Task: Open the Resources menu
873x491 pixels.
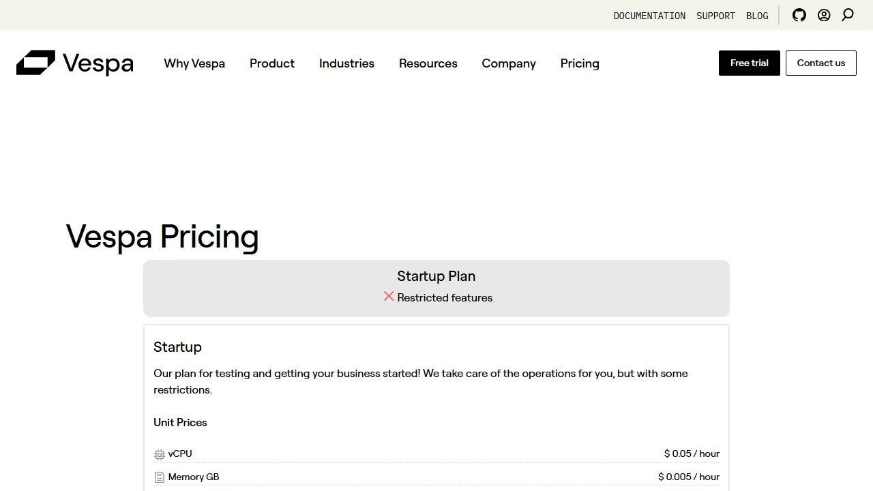Action: 428,63
